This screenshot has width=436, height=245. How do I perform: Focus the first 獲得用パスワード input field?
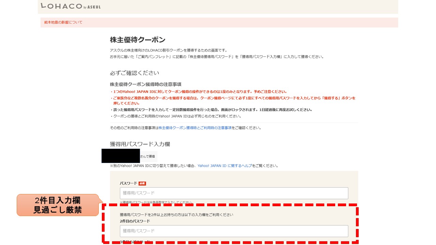coord(234,193)
